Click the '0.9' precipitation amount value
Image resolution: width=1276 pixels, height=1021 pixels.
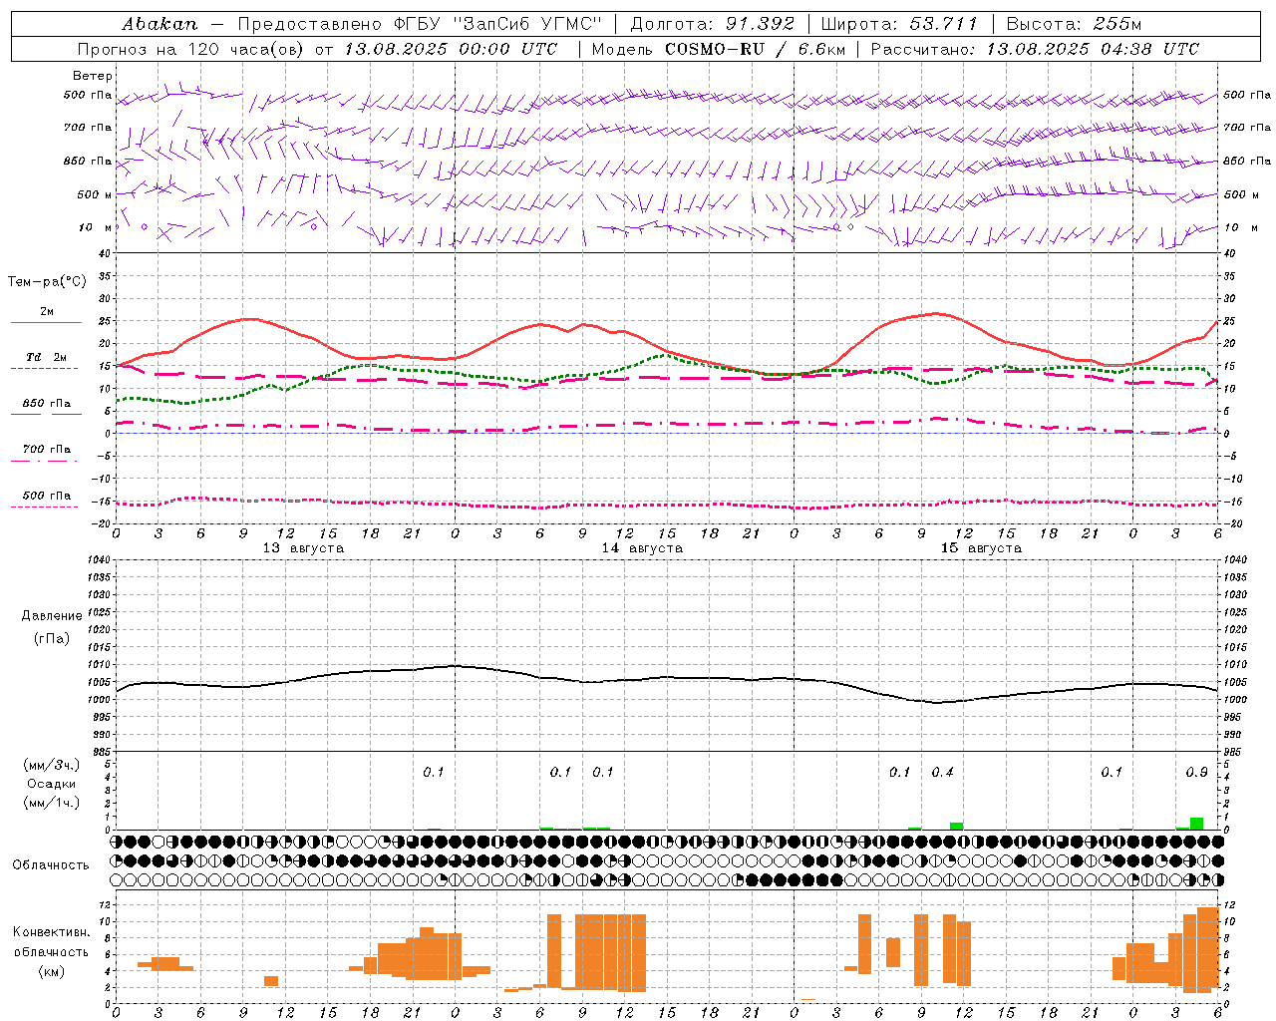[1196, 772]
